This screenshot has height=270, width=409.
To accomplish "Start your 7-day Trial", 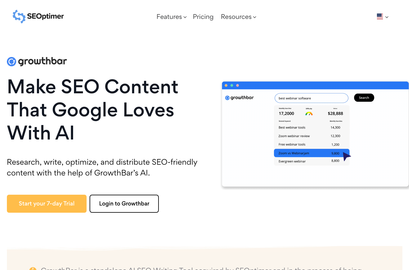I will tap(47, 204).
